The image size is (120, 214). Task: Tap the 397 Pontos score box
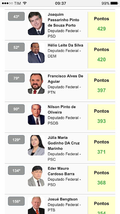101,86
